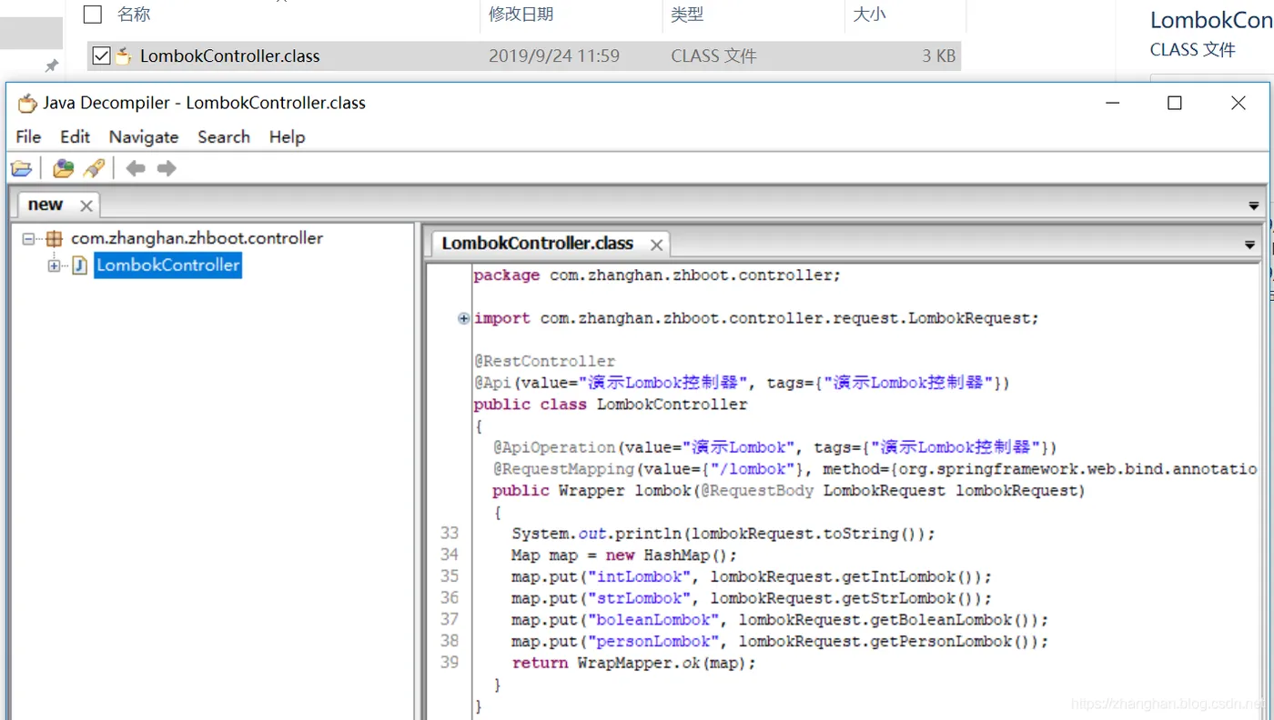The image size is (1274, 720).
Task: Open the Edit menu
Action: (x=75, y=136)
